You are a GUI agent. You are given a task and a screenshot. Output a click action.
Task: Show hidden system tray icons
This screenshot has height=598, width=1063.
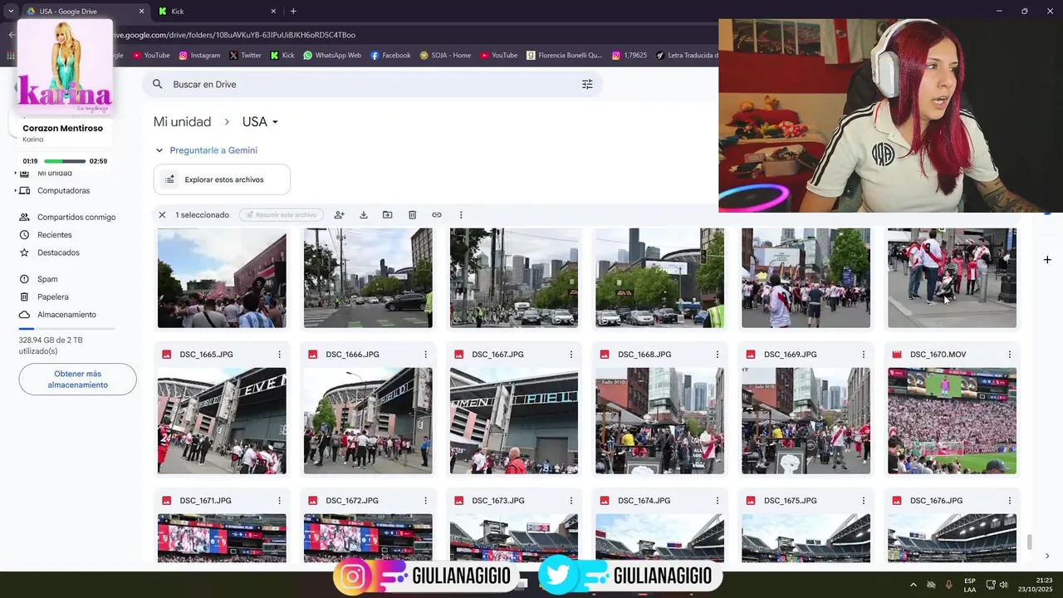914,585
